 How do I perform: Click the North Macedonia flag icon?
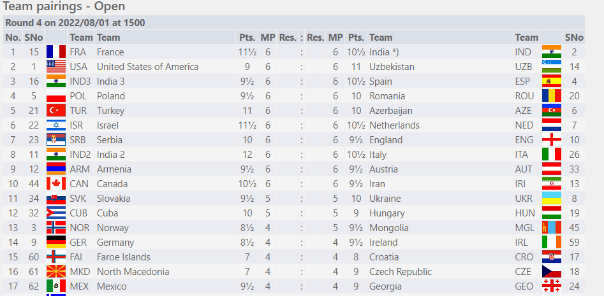click(x=56, y=272)
